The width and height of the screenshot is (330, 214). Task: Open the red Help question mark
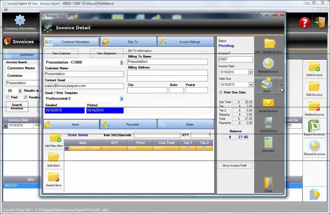304,23
